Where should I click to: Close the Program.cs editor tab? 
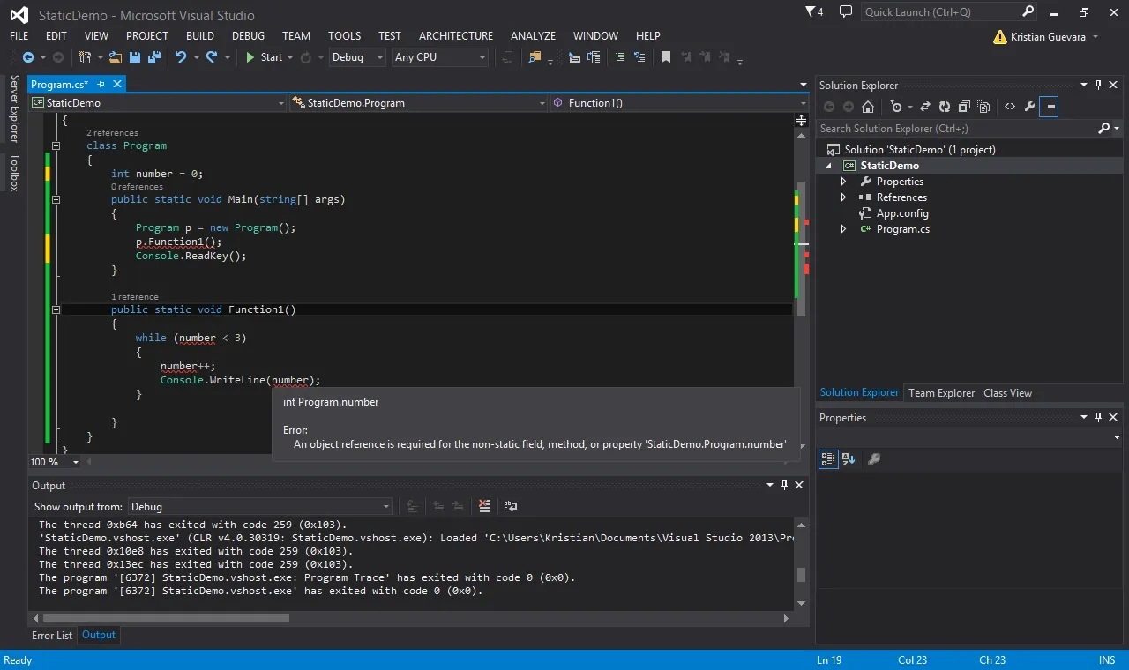click(x=116, y=84)
